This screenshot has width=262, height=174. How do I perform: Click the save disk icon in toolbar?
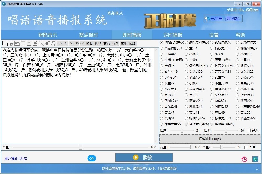[35, 43]
